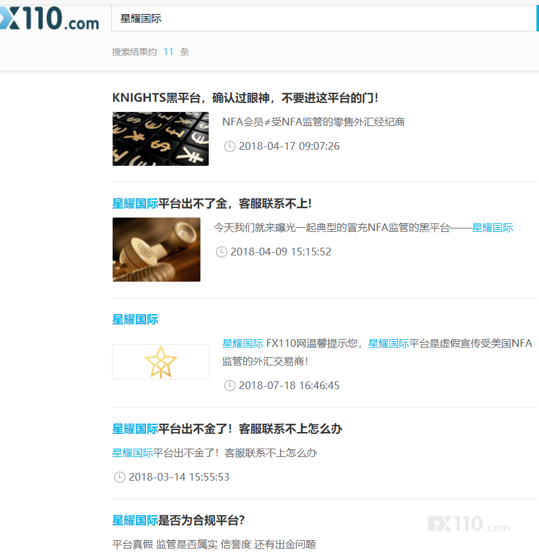The height and width of the screenshot is (560, 539).
Task: Click the clock icon beside 2018-04-17 timestamp
Action: coord(230,147)
